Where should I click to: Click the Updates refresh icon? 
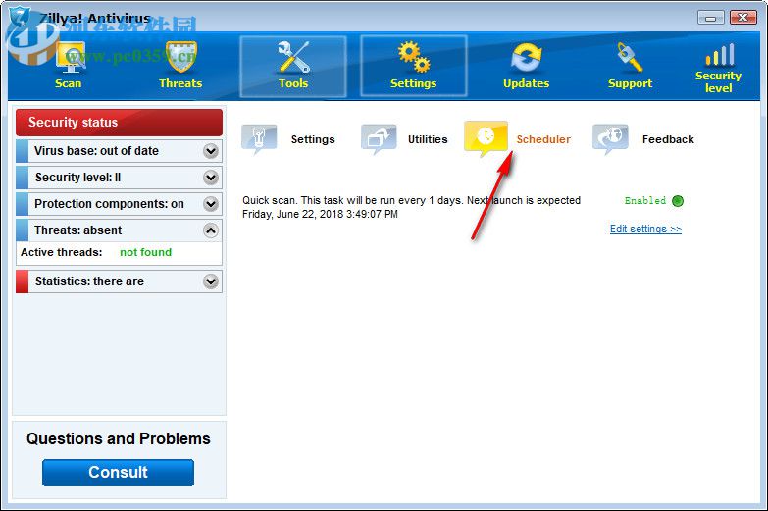(x=526, y=58)
